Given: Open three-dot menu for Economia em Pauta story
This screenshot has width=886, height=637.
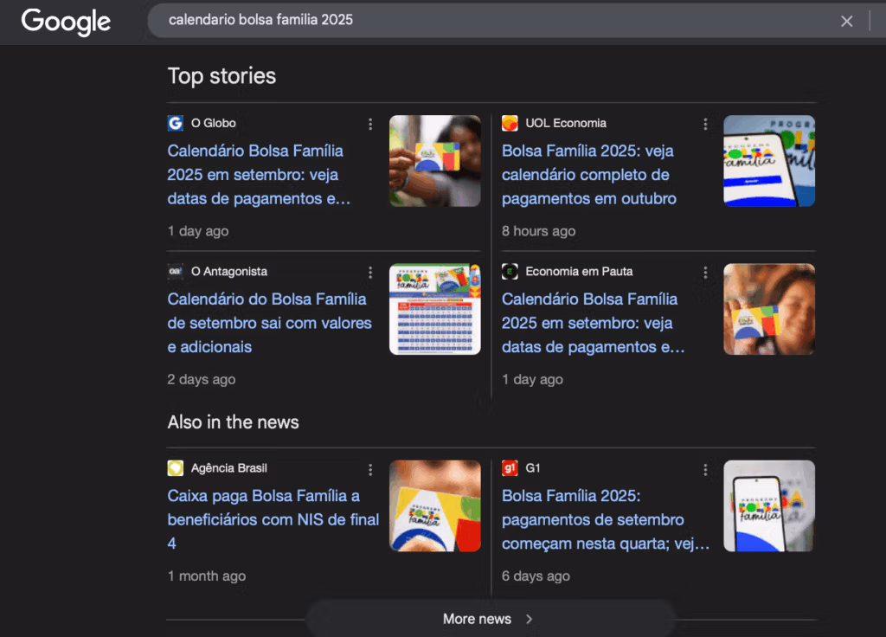Looking at the screenshot, I should click(x=705, y=272).
